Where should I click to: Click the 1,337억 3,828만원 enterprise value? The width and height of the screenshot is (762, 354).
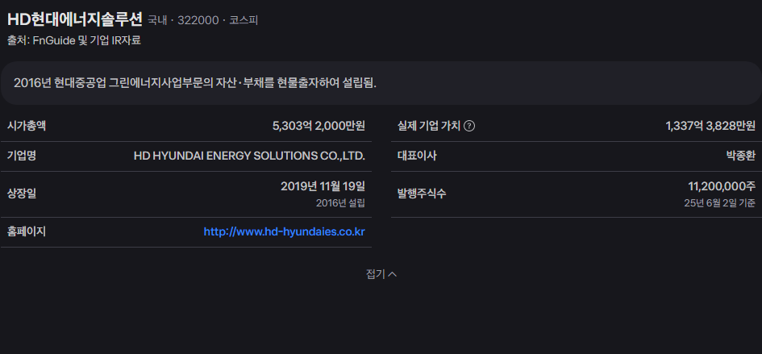710,126
